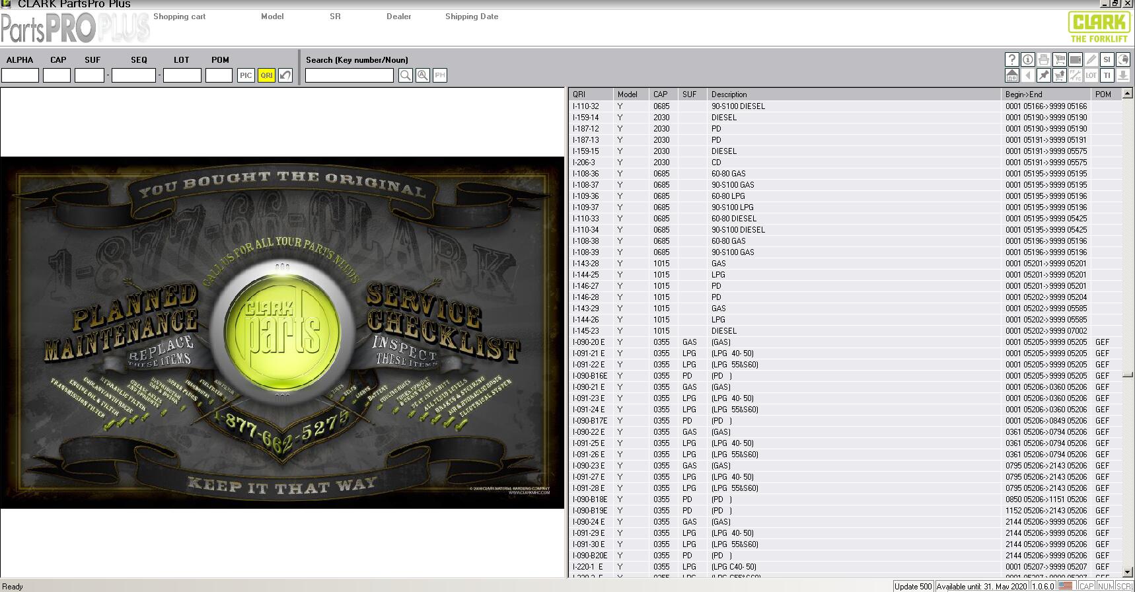
Task: Open the shopping cart icon
Action: [1059, 59]
